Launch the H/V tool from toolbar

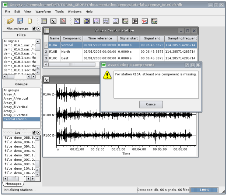click(77, 21)
